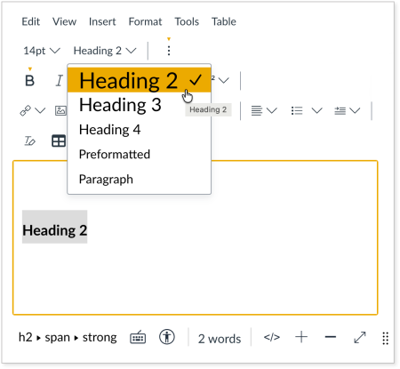The height and width of the screenshot is (369, 400).
Task: Select Preformatted in format list
Action: click(x=140, y=154)
